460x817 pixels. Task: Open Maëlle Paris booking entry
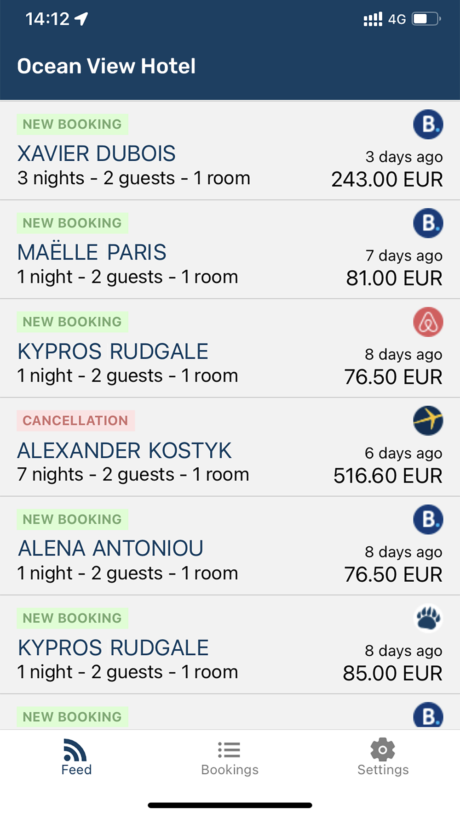pos(230,250)
